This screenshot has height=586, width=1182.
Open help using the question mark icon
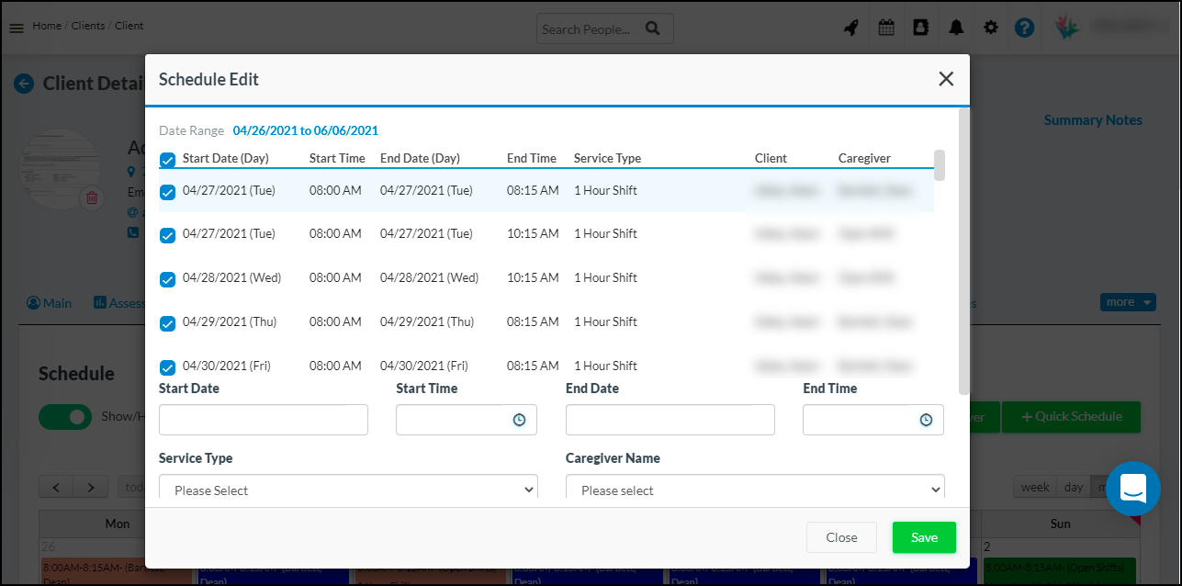(1024, 28)
